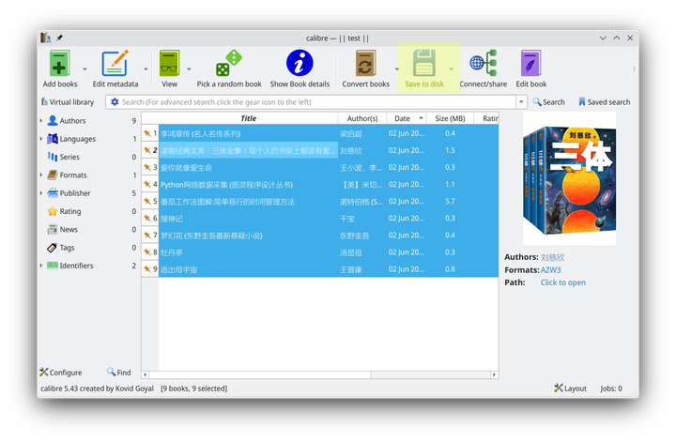Show Book details info icon

pos(300,64)
